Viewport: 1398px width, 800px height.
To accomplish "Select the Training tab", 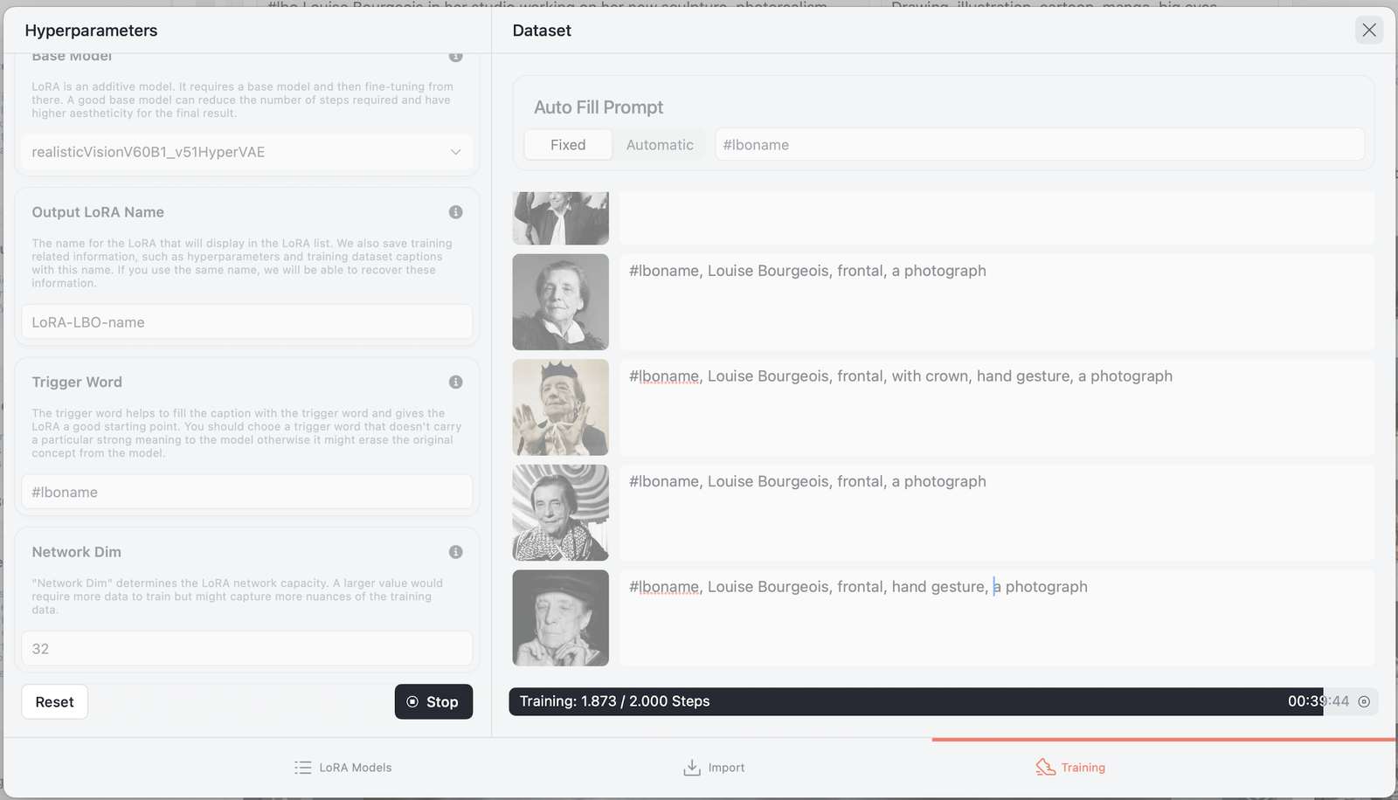I will (x=1070, y=768).
